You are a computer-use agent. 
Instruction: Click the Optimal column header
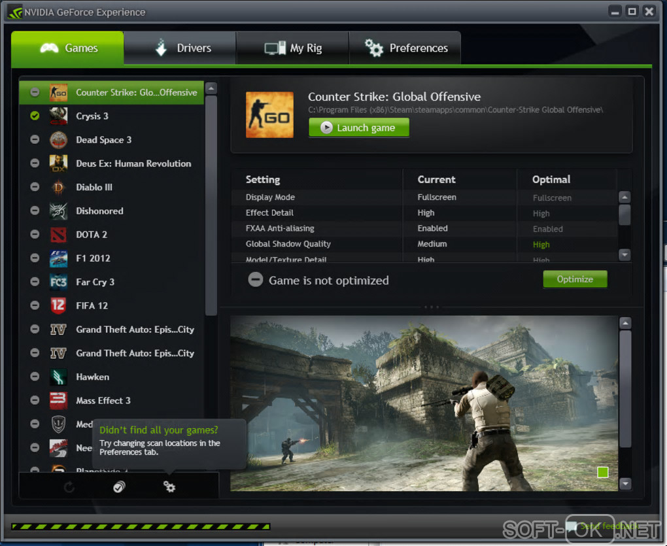tap(551, 179)
